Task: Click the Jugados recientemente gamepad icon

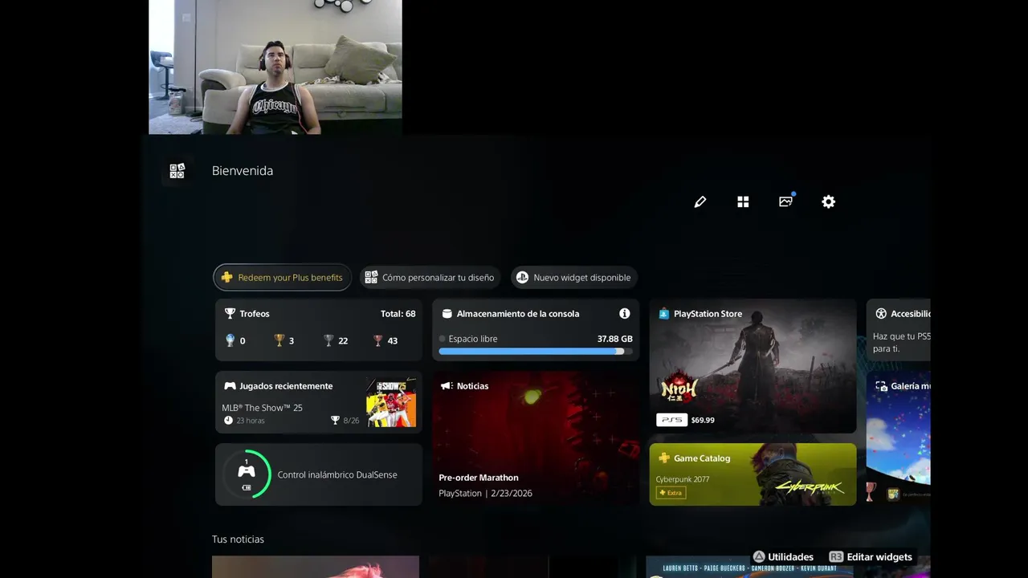Action: click(230, 386)
